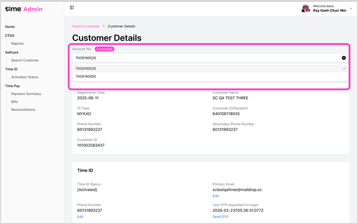Click Search Customer breadcrumb link

coord(86,26)
